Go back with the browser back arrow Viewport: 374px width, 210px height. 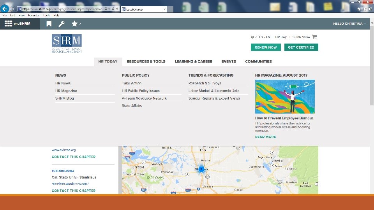click(5, 9)
